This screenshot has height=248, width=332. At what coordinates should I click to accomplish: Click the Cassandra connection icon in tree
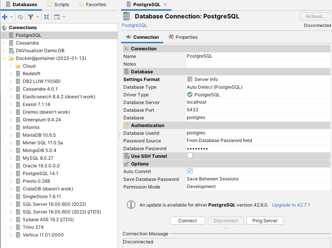coord(11,43)
